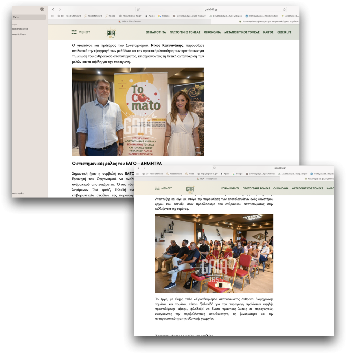The height and width of the screenshot is (354, 346).
Task: Click the back arrow in the rear Safari window
Action: pos(53,9)
